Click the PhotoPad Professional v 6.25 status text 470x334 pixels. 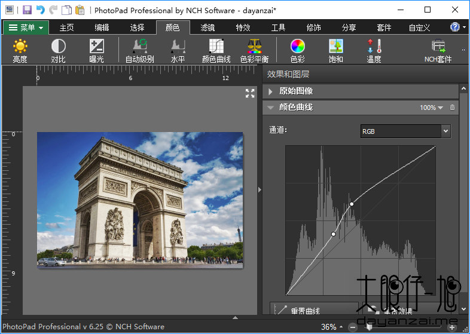[x=83, y=326]
